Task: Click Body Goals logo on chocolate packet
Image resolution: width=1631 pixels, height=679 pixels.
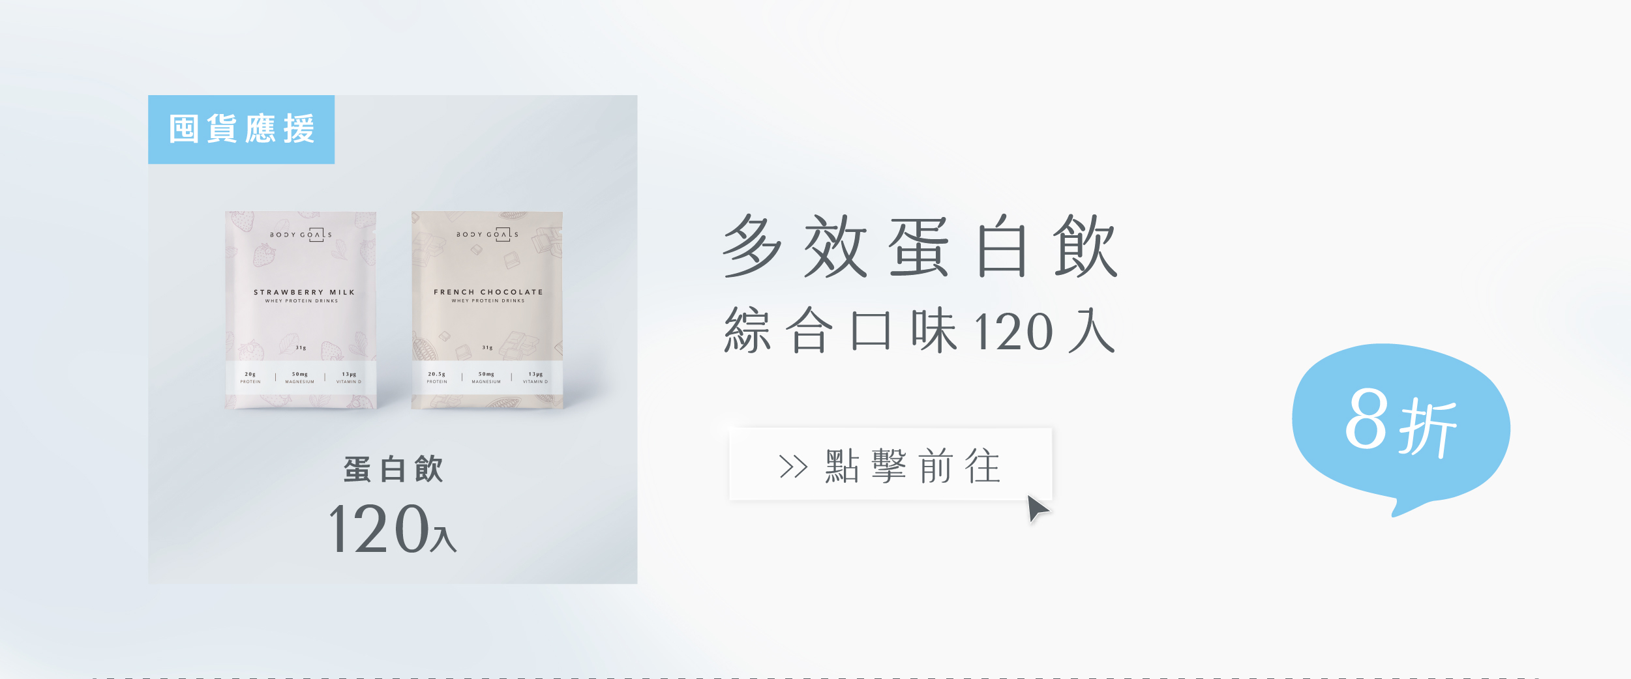Action: 488,235
